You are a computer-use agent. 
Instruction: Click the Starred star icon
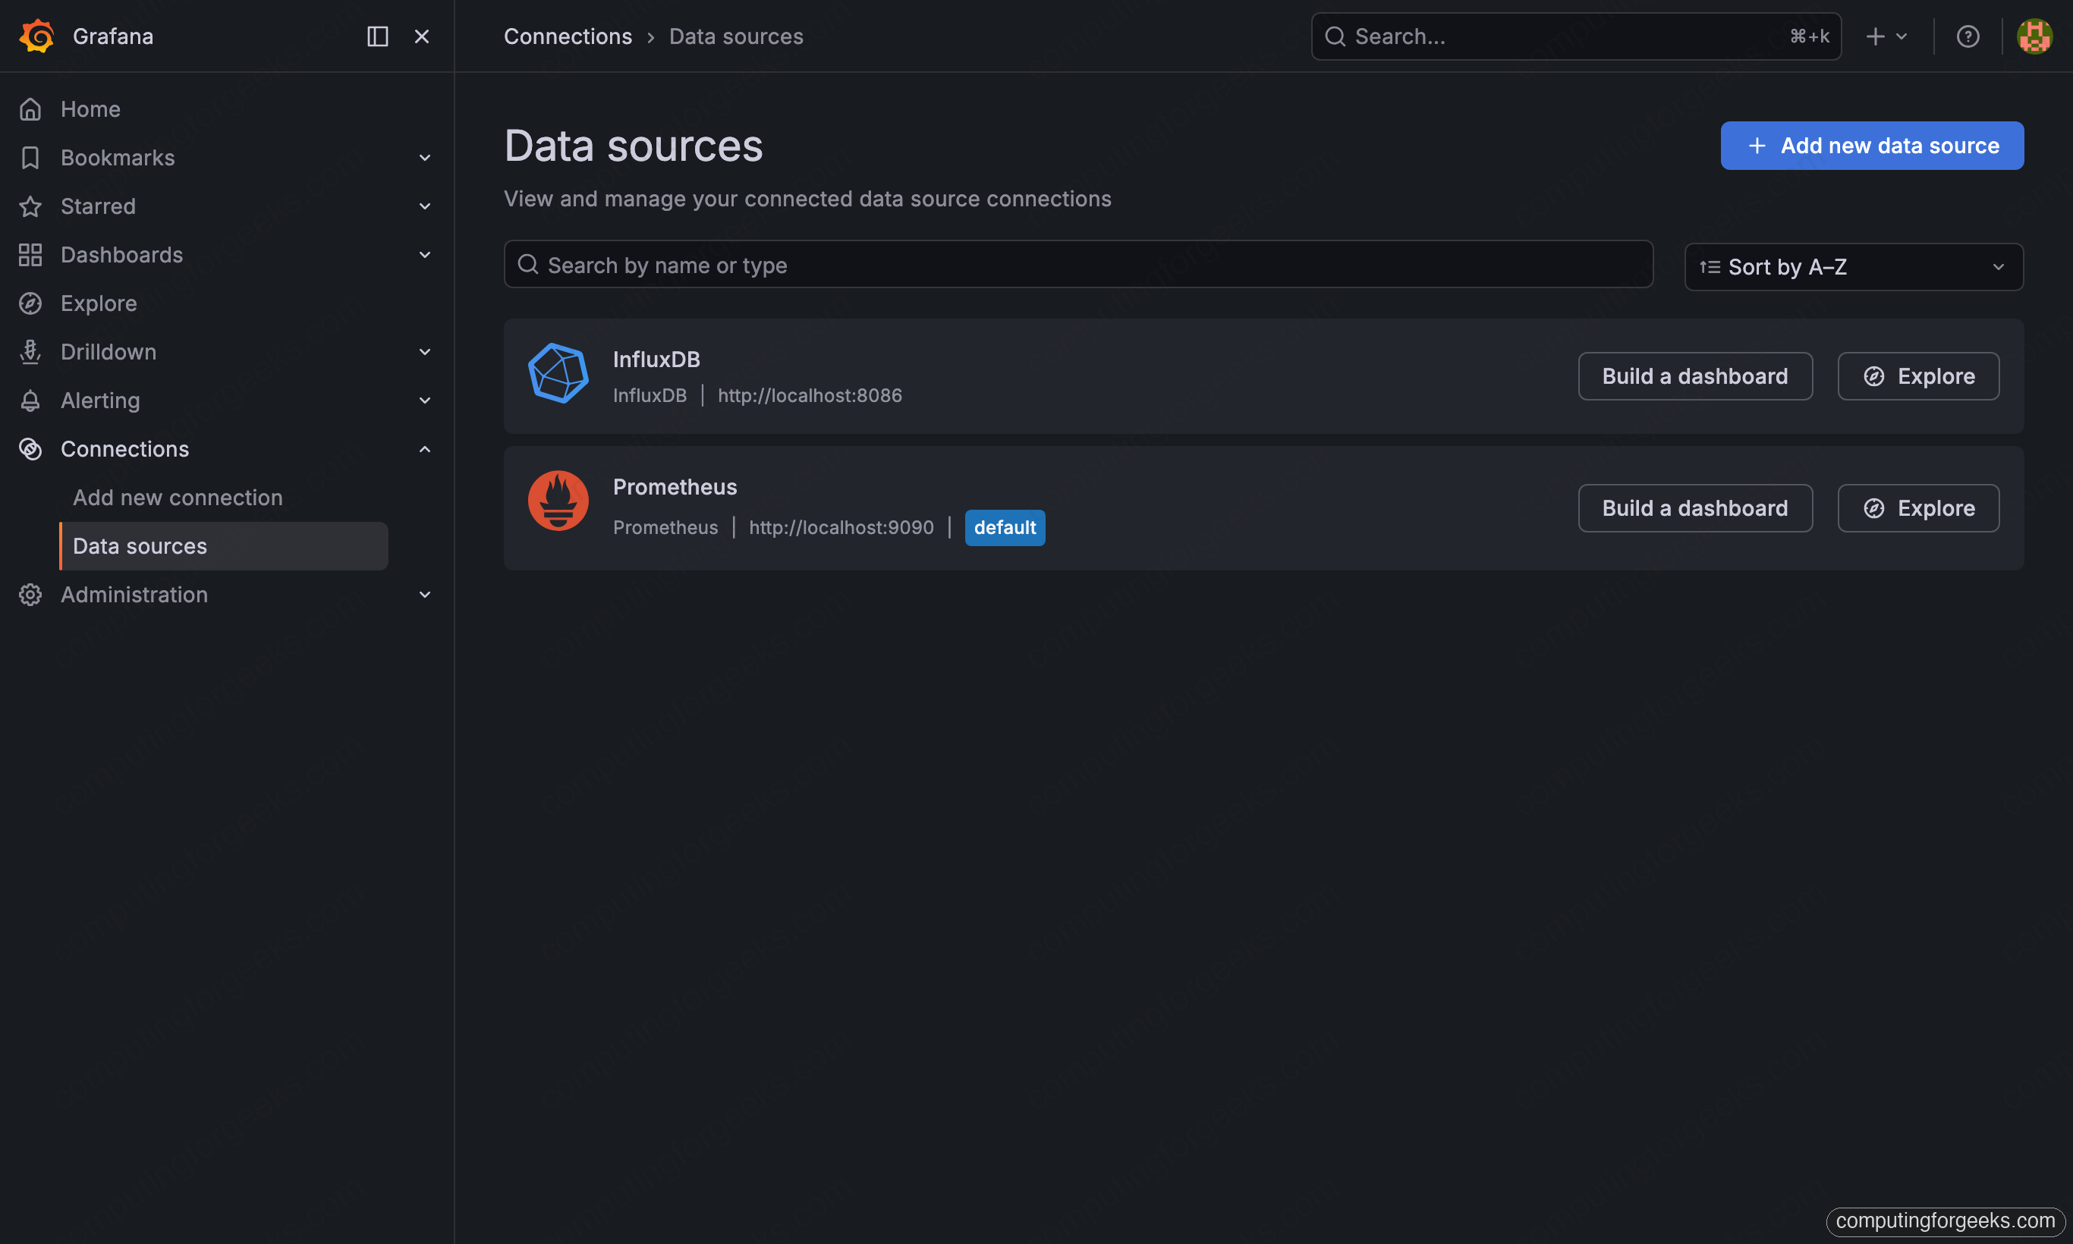coord(30,206)
